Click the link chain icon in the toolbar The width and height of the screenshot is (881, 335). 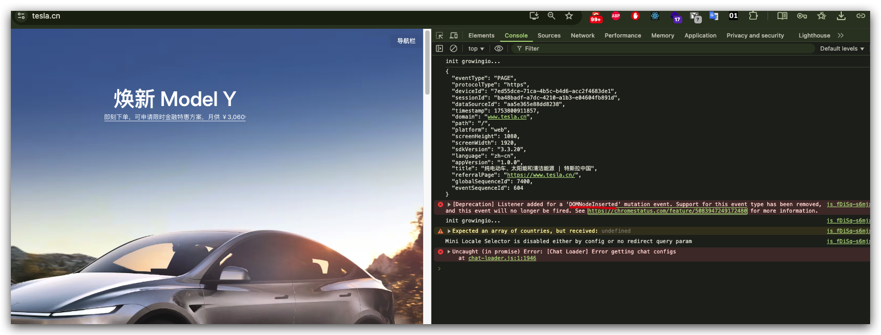(x=861, y=16)
